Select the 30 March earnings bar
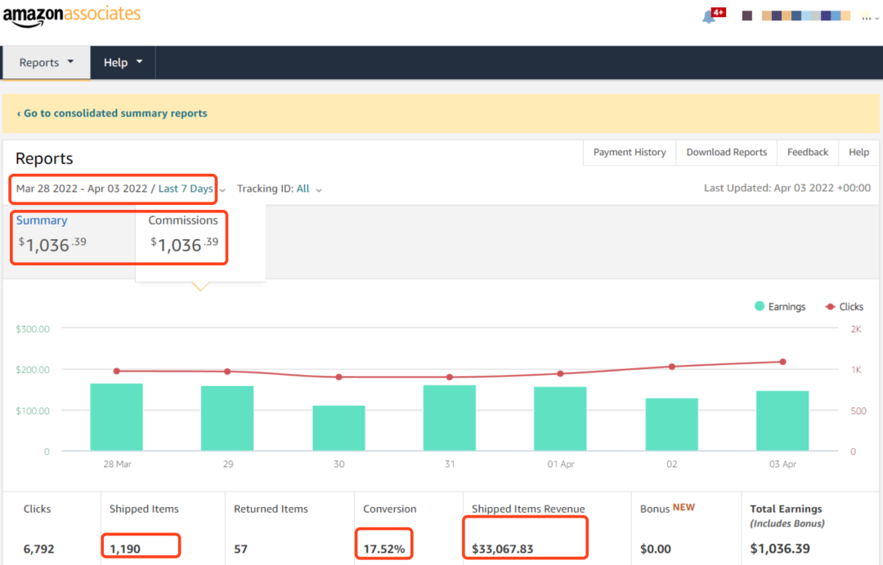Viewport: 883px width, 565px height. (x=338, y=428)
